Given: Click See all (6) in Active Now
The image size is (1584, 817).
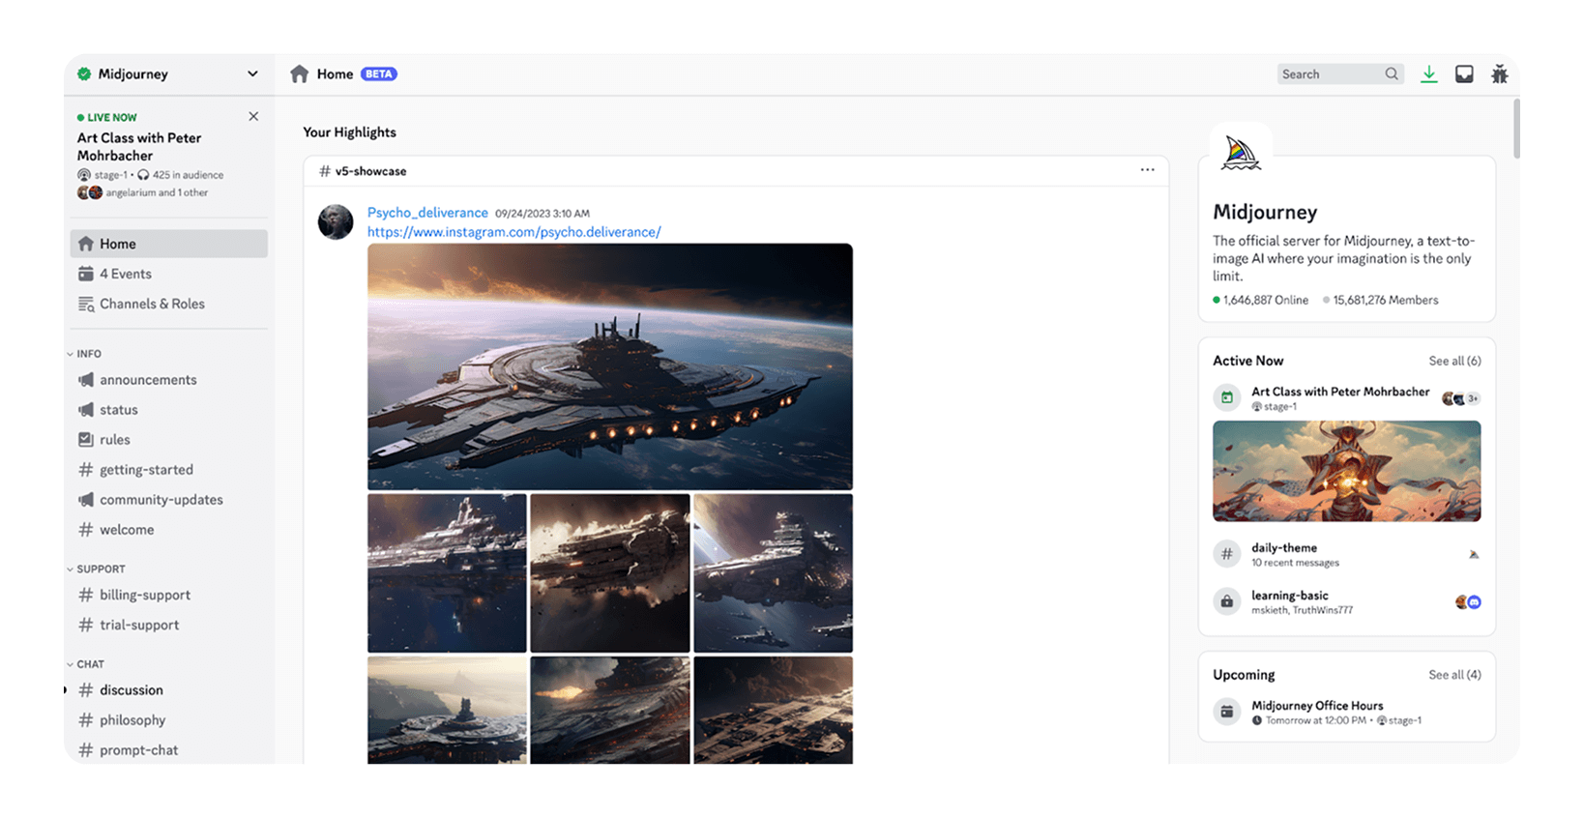Looking at the screenshot, I should pos(1454,361).
